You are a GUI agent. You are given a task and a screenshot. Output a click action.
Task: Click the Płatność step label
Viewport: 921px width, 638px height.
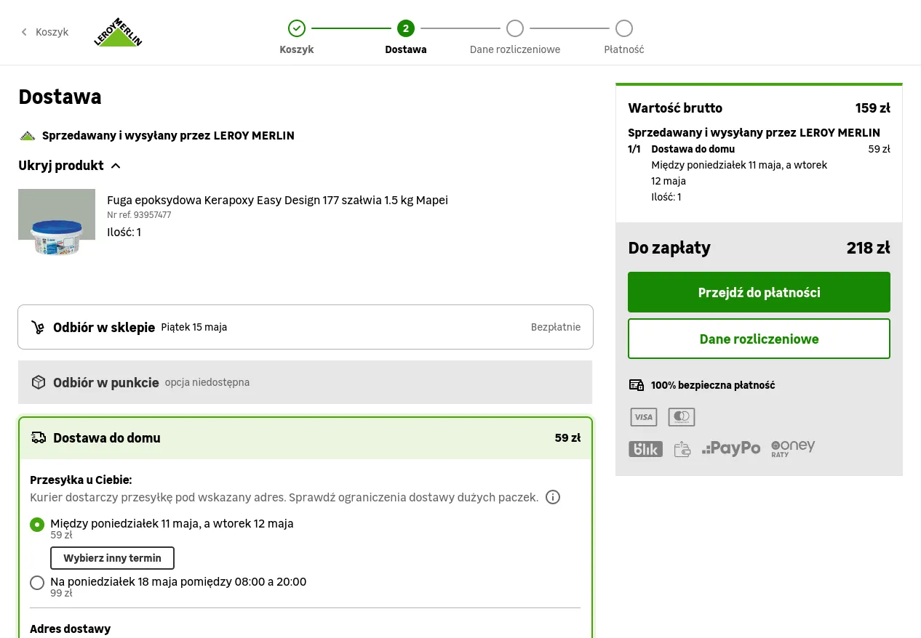pos(624,49)
